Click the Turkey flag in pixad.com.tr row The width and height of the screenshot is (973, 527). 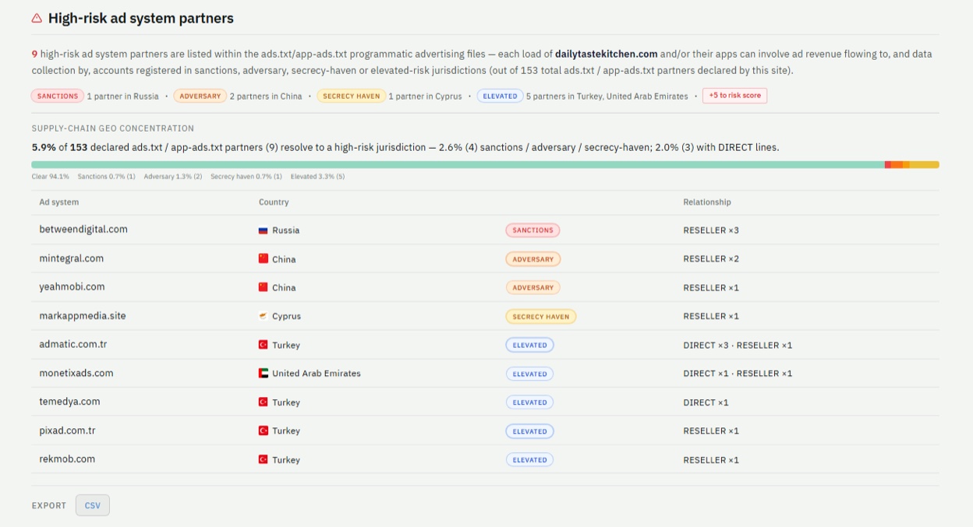tap(264, 430)
